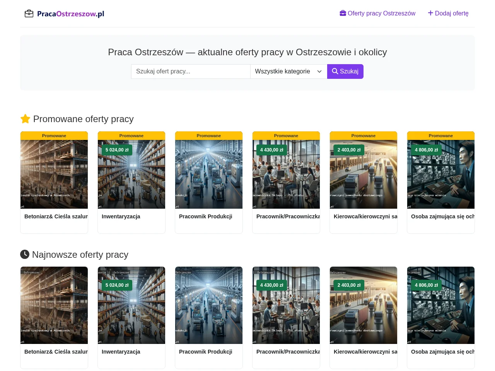The width and height of the screenshot is (495, 371).
Task: Open the Dodaj ofertę link
Action: pyautogui.click(x=448, y=13)
